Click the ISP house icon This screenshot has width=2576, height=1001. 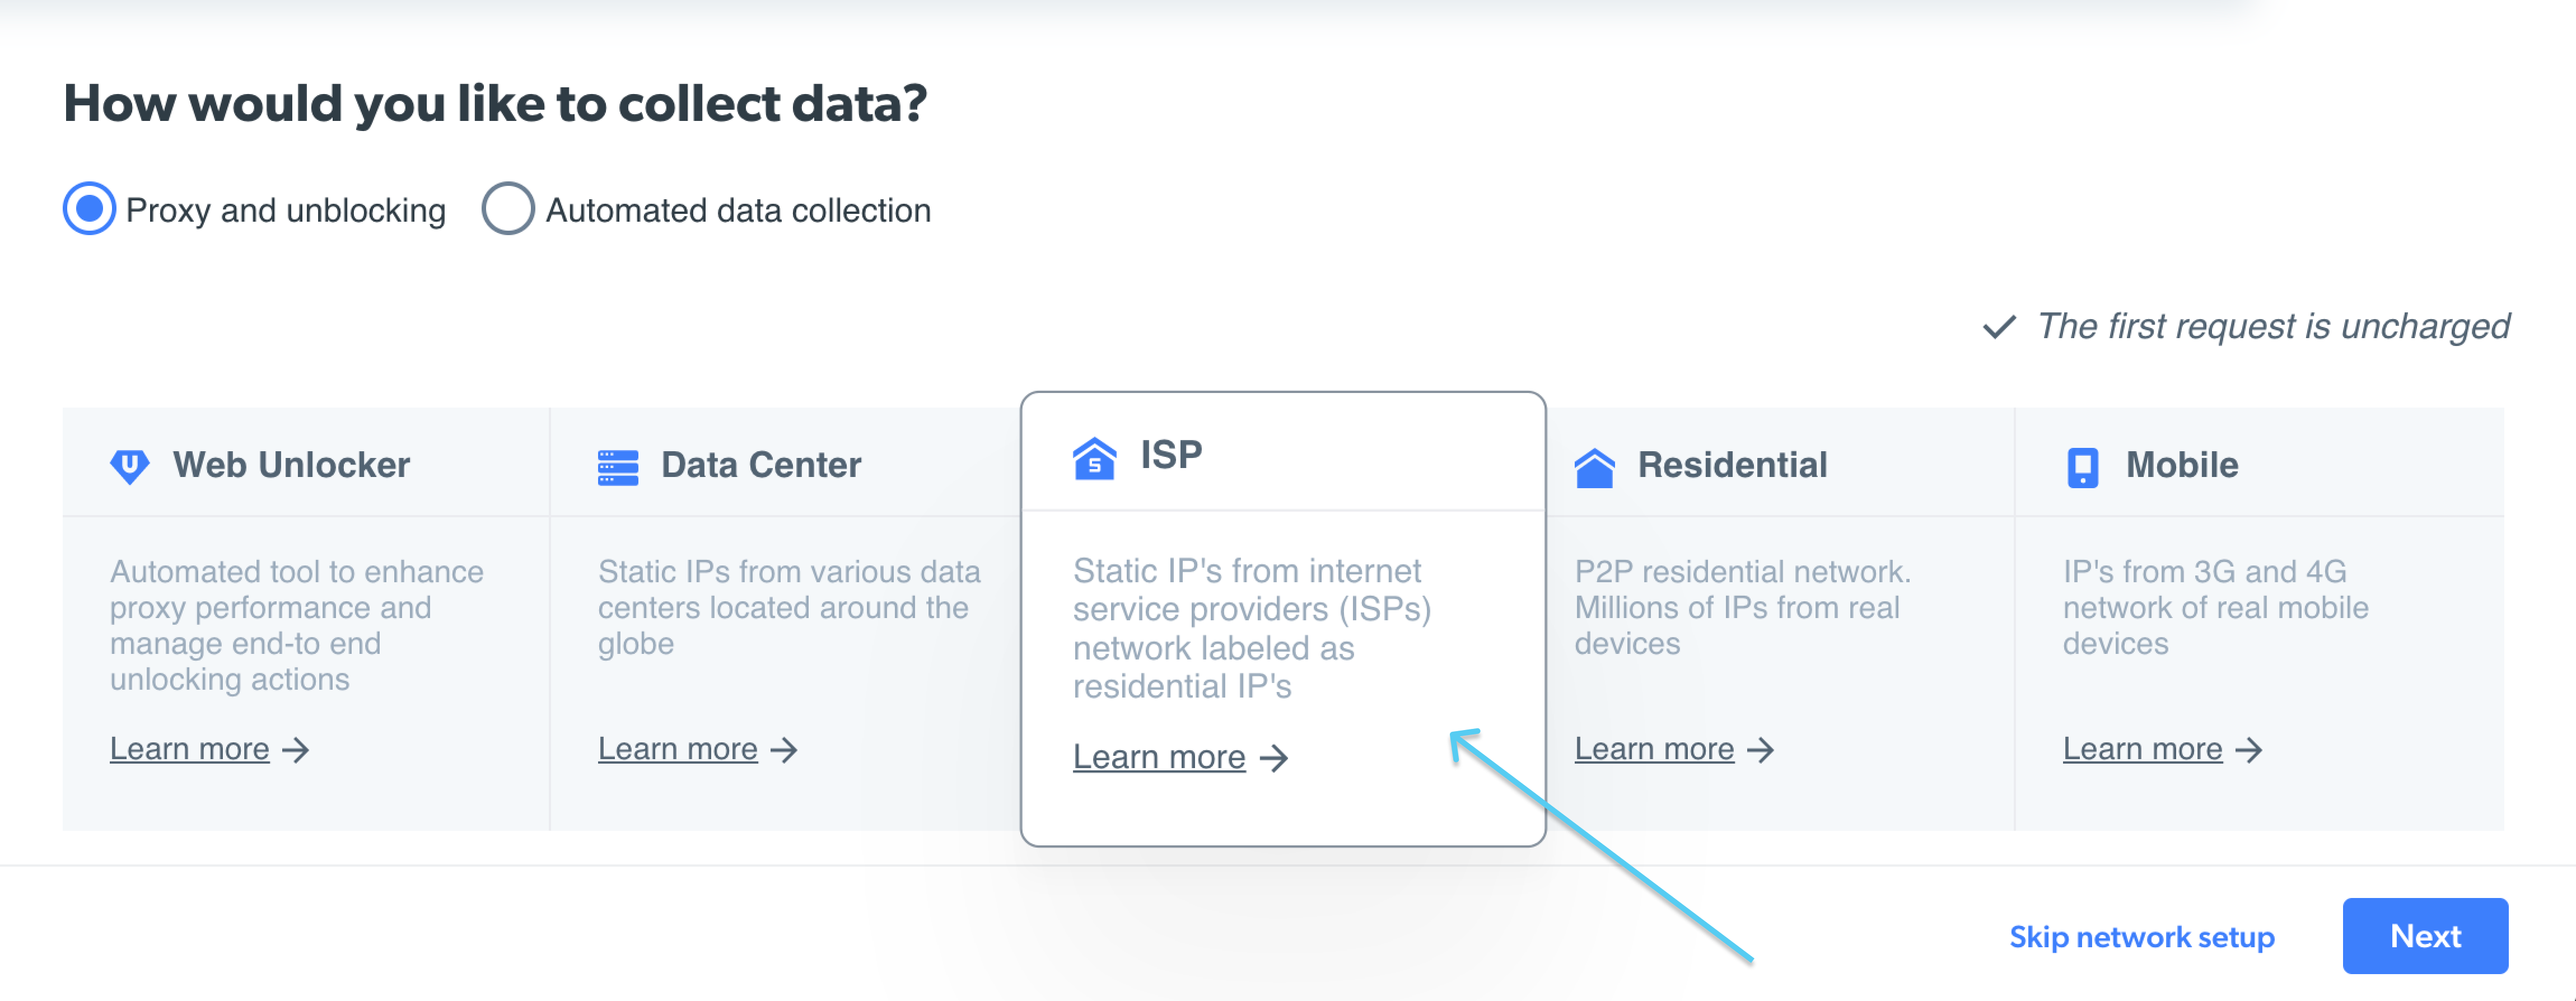[x=1094, y=459]
